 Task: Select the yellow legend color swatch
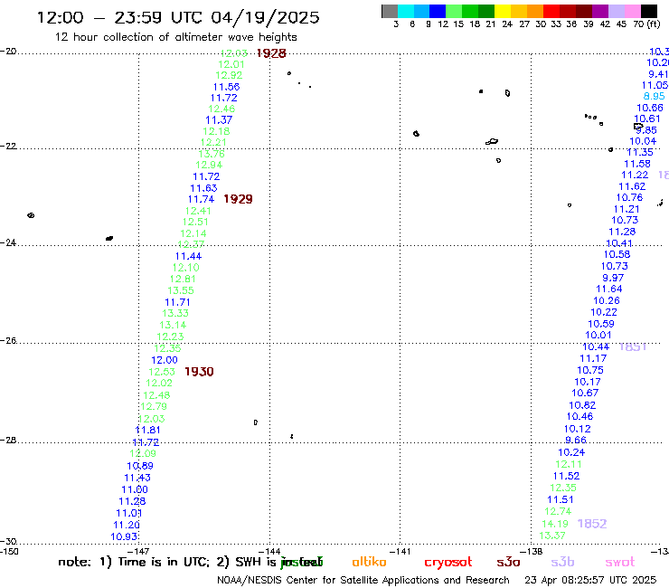coord(503,11)
